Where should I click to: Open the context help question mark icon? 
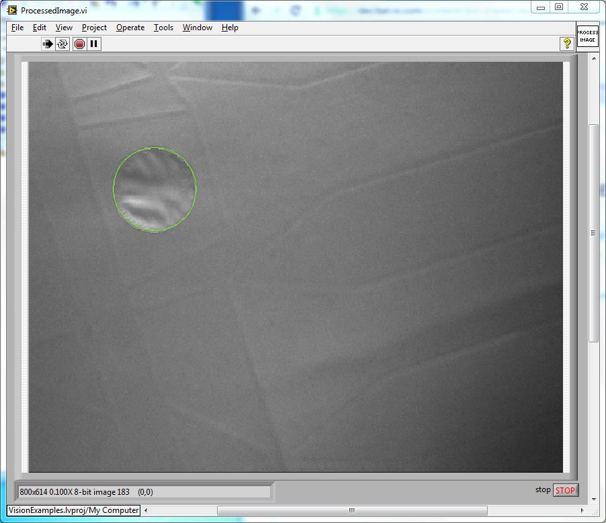[x=566, y=44]
